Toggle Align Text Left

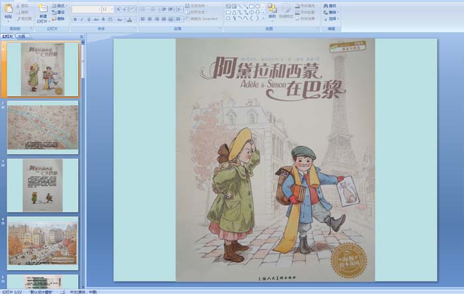tap(143, 19)
